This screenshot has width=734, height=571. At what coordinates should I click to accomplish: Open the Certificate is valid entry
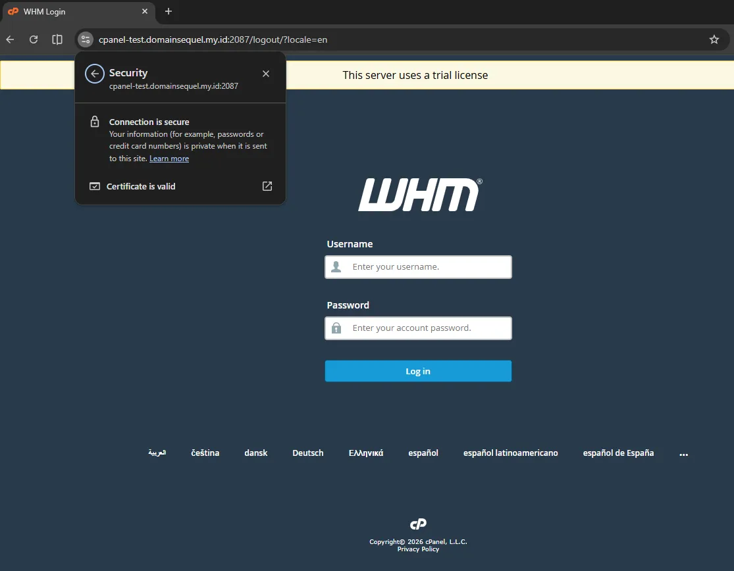(x=180, y=186)
